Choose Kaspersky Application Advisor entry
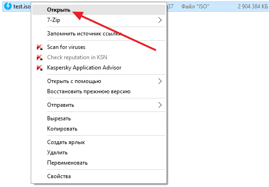269x187 pixels. [99, 68]
